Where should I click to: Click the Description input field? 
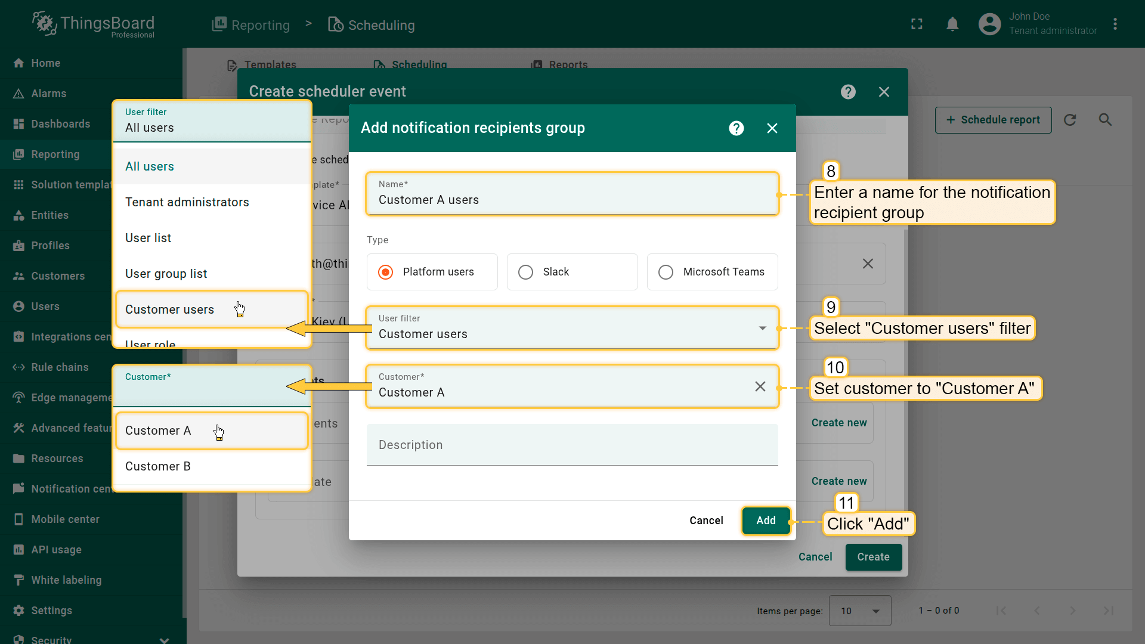(x=571, y=445)
